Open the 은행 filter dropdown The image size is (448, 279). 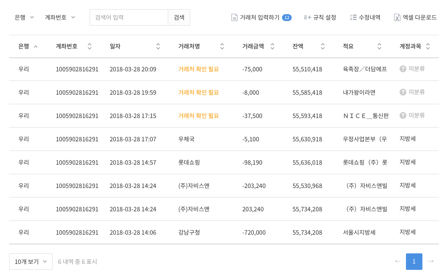point(25,17)
